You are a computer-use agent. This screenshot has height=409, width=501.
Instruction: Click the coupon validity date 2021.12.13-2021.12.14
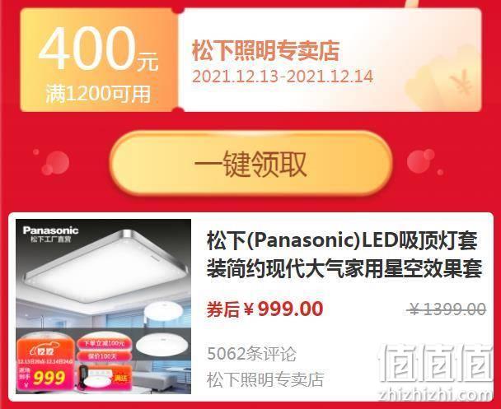(283, 77)
